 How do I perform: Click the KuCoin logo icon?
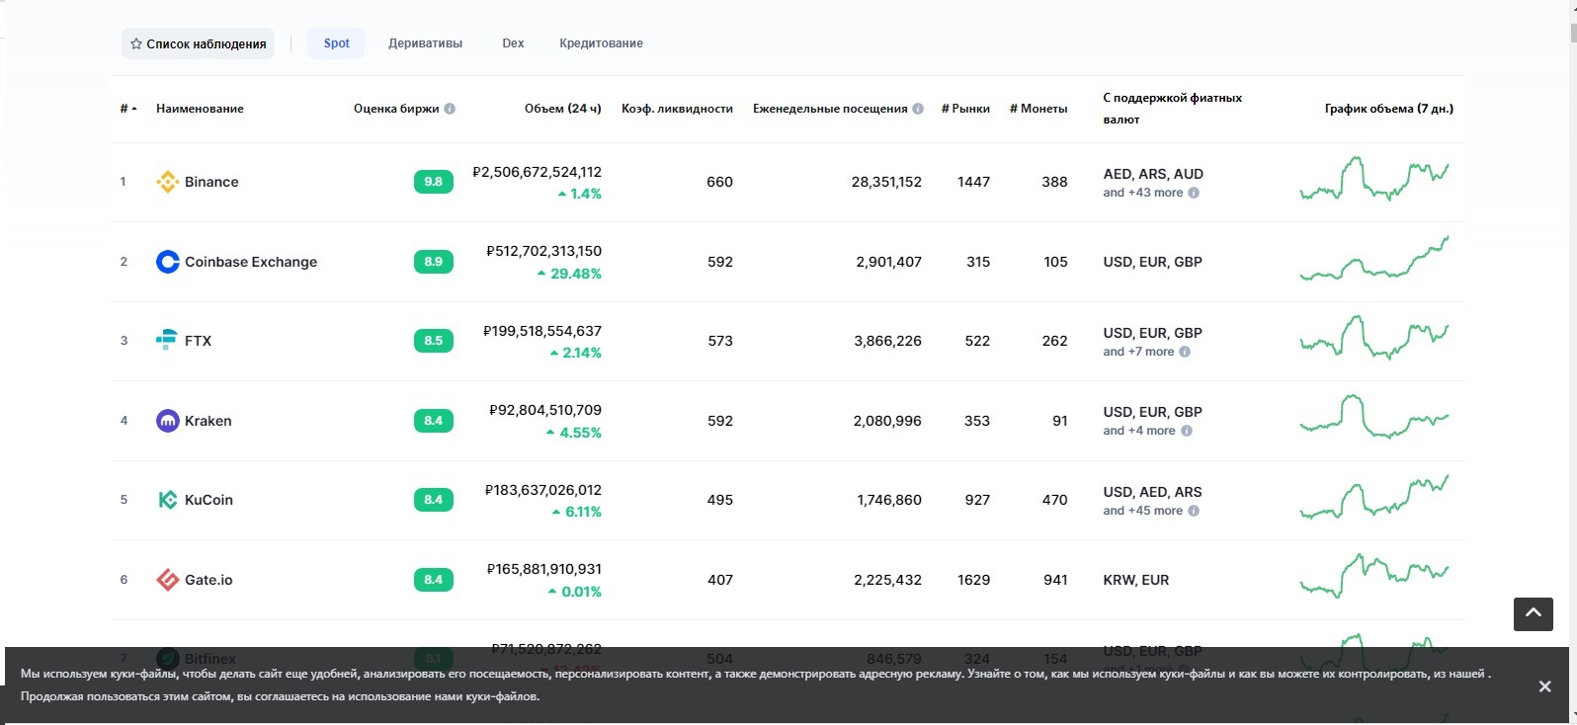point(168,500)
